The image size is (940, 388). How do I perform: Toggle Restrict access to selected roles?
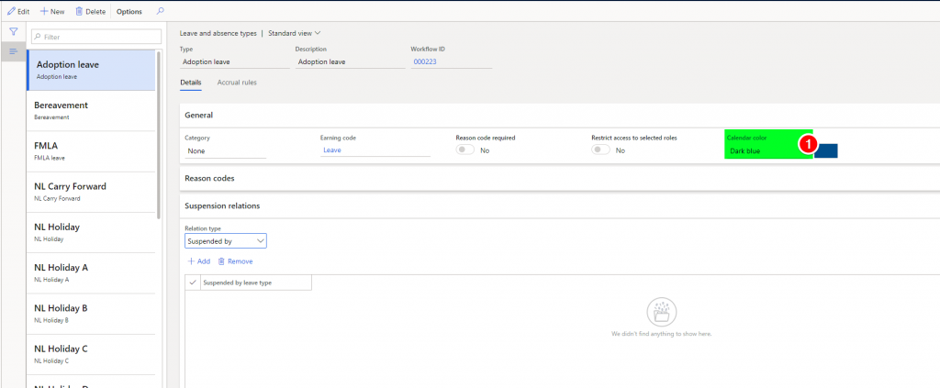(600, 150)
